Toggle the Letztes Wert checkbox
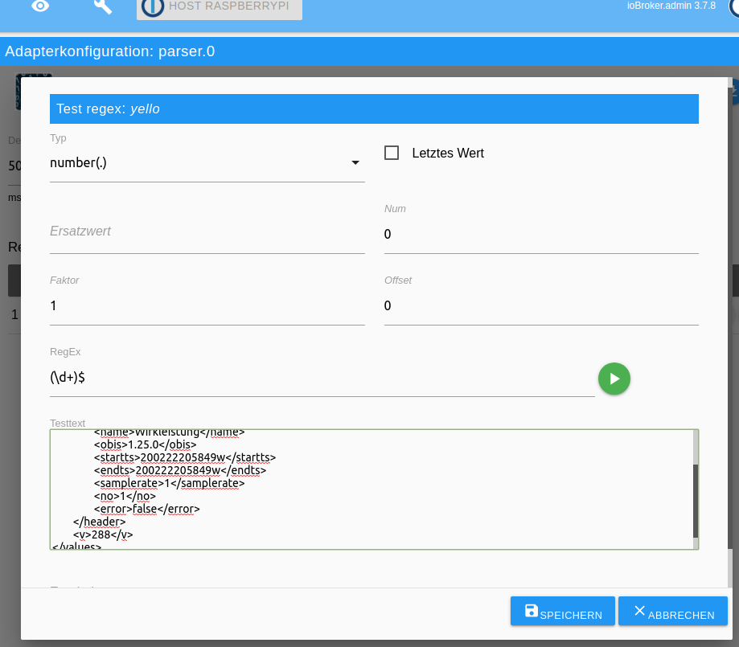This screenshot has height=647, width=739. [392, 153]
